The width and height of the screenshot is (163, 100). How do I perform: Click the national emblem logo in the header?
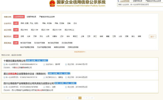pos(52,3)
